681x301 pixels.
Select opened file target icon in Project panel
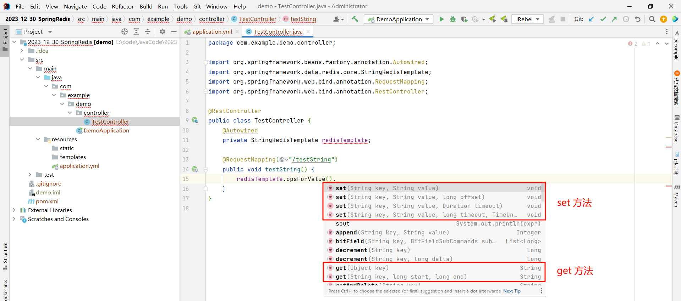125,32
